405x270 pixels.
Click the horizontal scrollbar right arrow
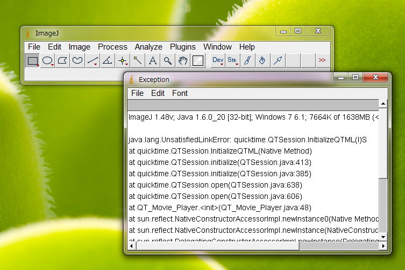coord(383,246)
